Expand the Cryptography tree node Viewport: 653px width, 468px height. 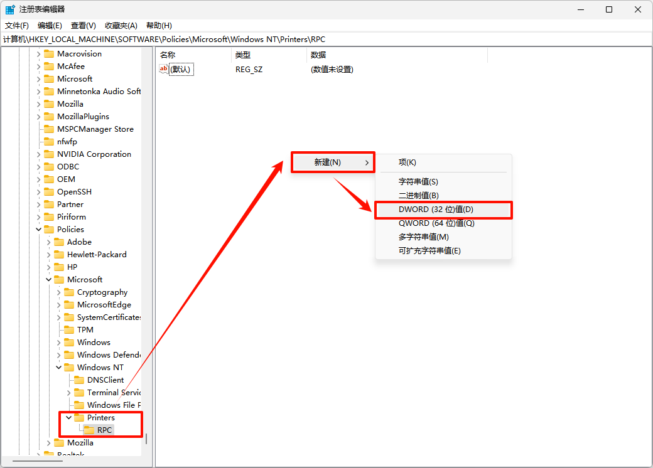pos(58,292)
